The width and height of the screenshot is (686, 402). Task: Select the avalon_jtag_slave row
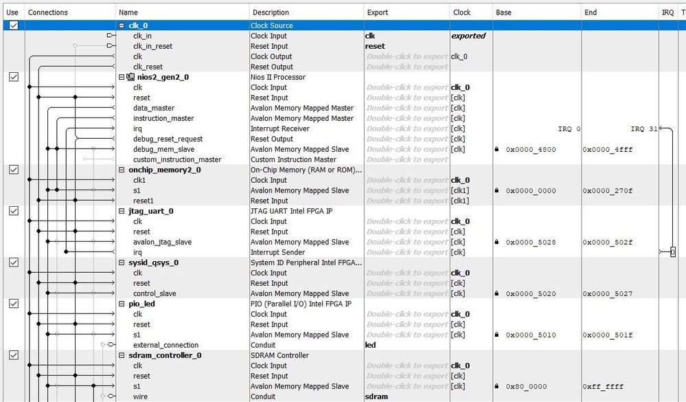[162, 242]
